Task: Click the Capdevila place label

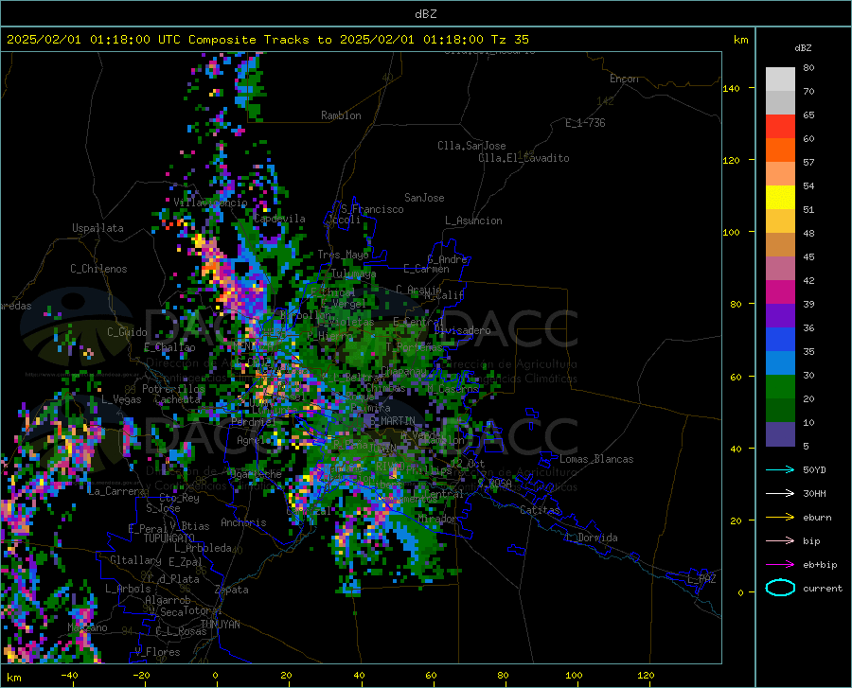Action: (279, 219)
